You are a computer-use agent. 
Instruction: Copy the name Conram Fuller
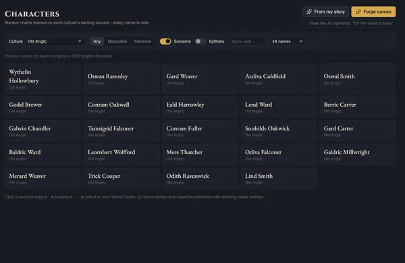pos(184,128)
